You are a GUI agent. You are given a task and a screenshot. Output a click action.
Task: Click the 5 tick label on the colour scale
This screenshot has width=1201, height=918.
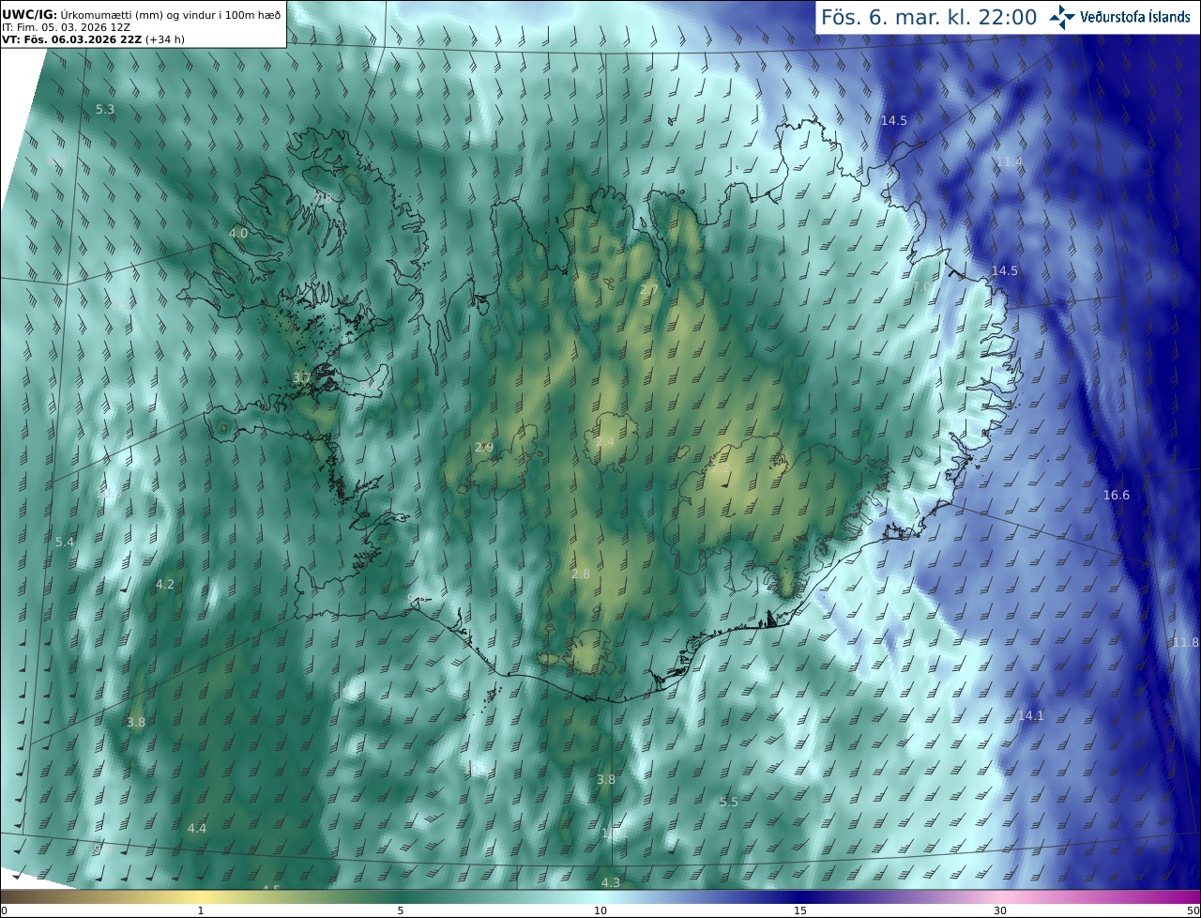[401, 910]
